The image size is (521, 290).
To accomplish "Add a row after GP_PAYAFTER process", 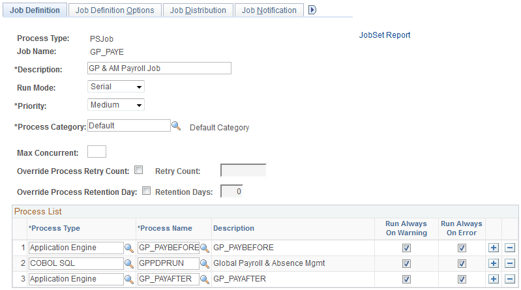I will [x=494, y=279].
